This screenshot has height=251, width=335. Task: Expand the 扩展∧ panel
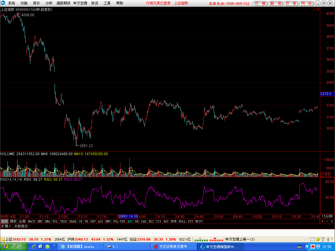coord(6,226)
